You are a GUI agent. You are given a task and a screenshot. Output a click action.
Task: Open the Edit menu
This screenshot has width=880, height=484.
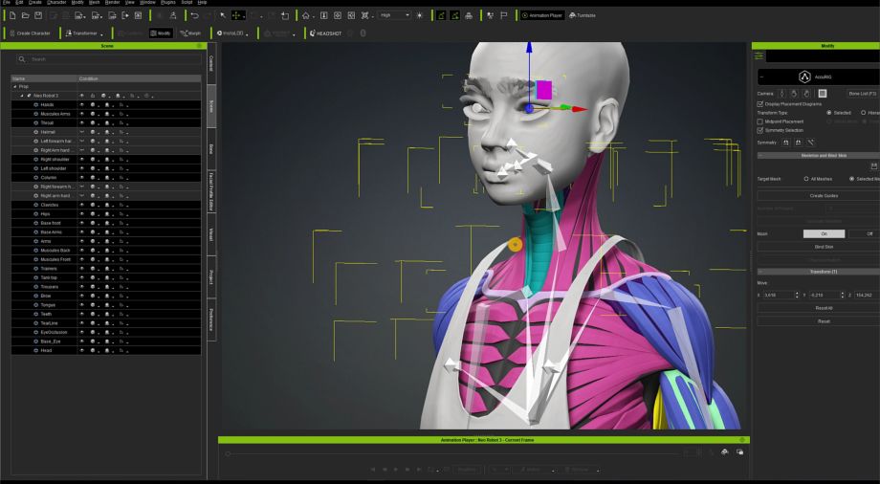click(x=19, y=2)
